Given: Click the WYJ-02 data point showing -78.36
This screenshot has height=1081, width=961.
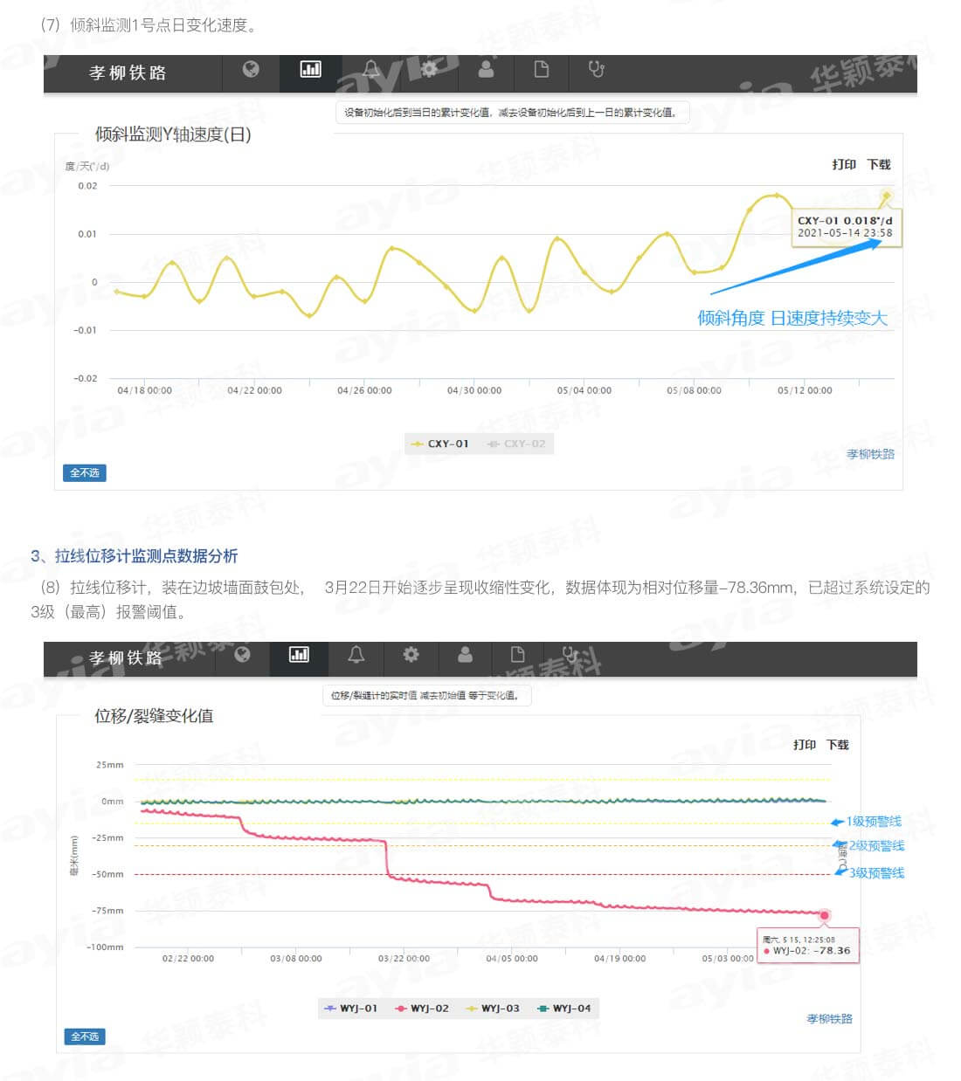Looking at the screenshot, I should coord(825,915).
